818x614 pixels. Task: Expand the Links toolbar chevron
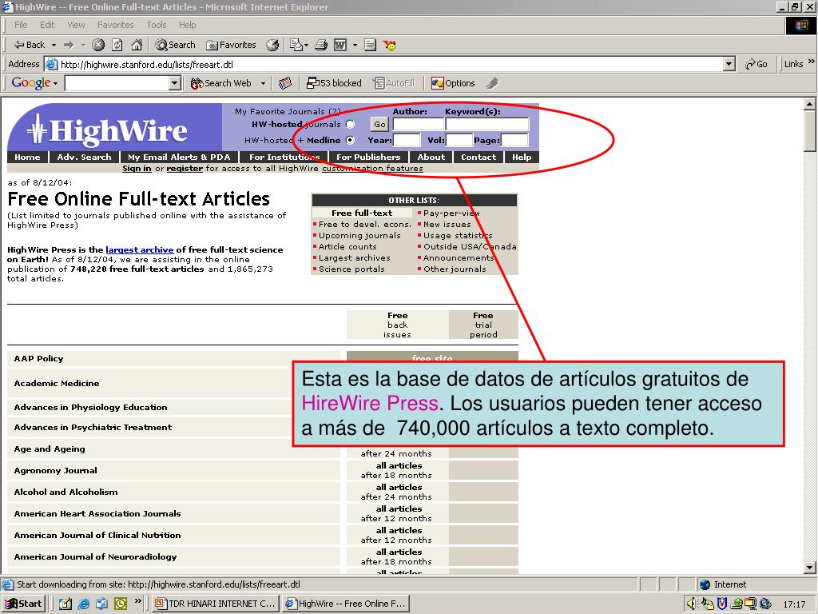pos(811,62)
